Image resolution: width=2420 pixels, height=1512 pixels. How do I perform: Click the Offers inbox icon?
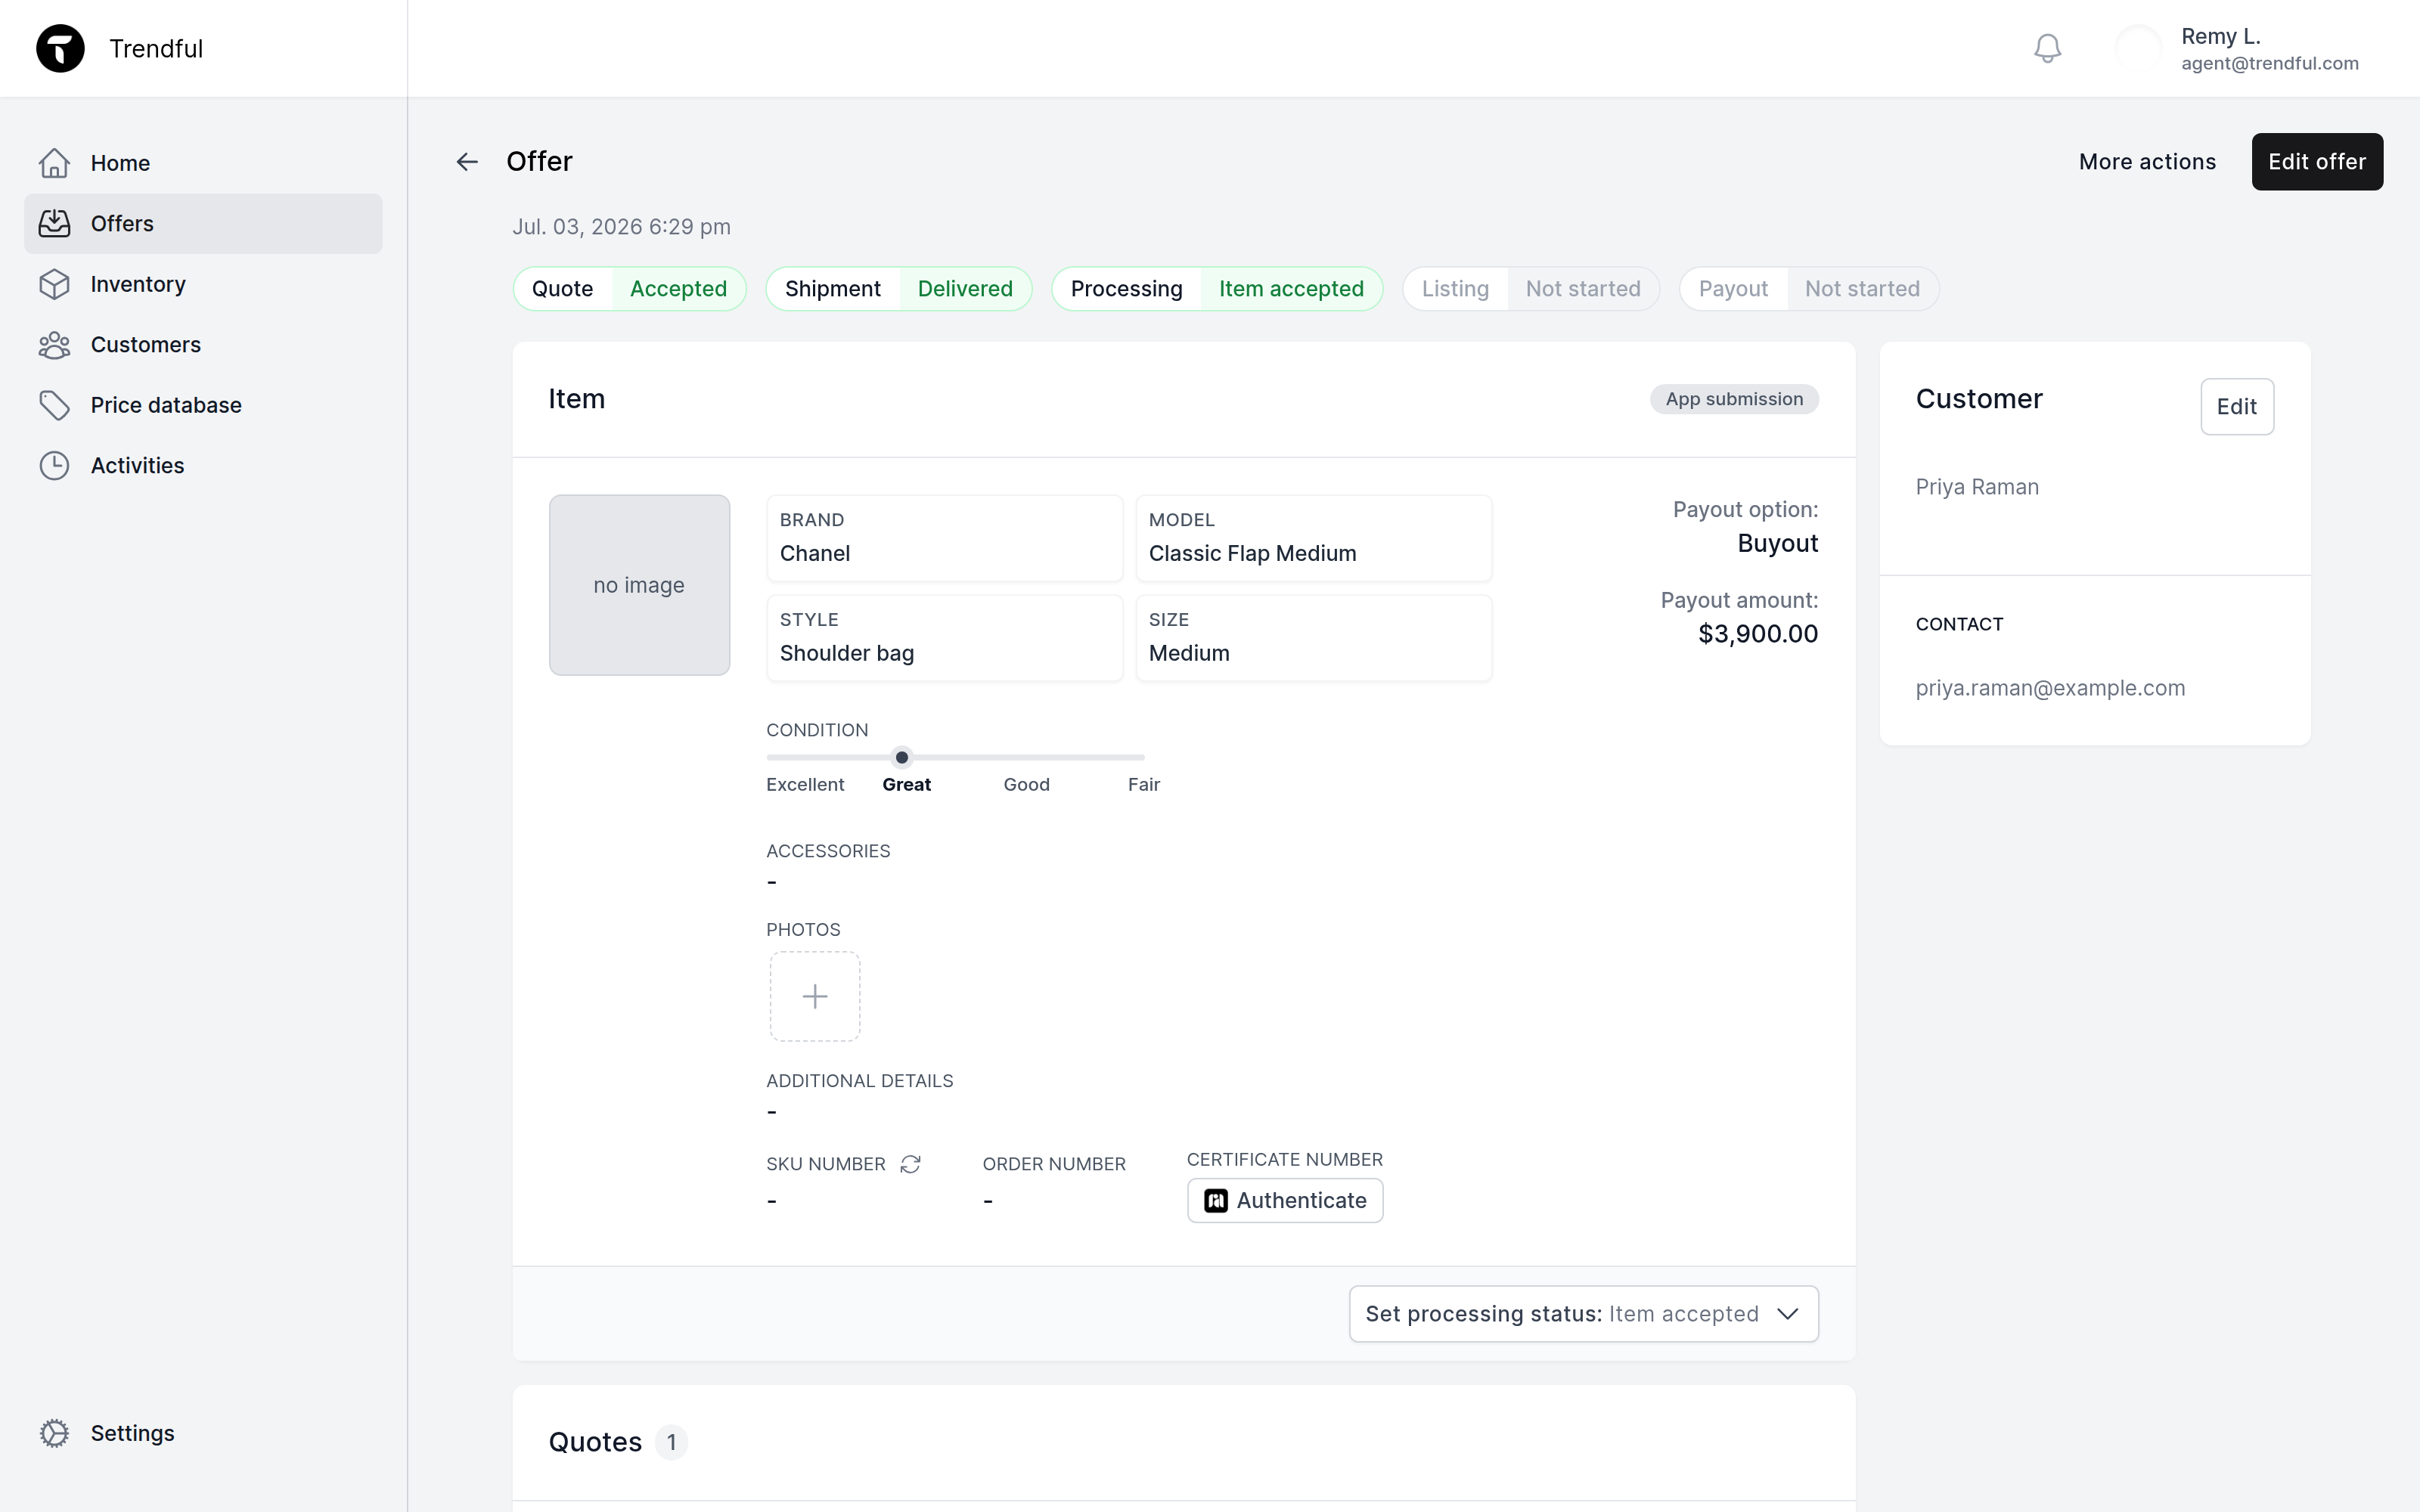click(x=55, y=223)
